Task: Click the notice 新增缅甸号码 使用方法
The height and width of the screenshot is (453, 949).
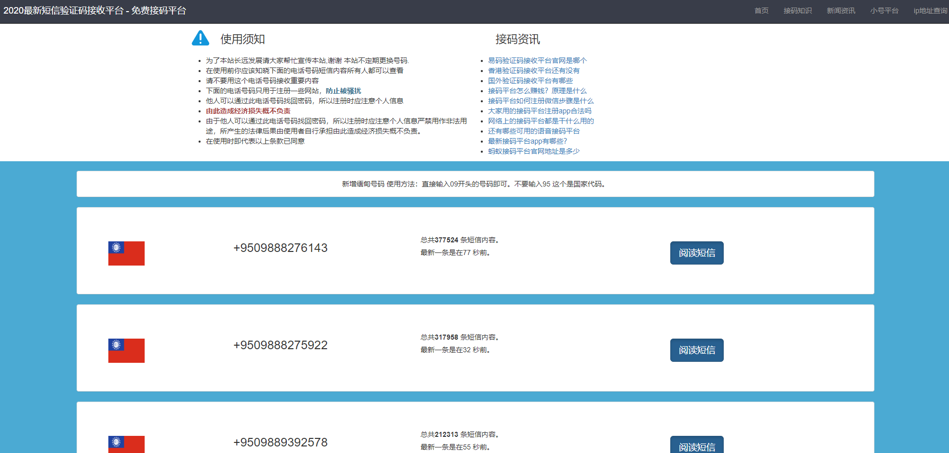Action: [475, 184]
